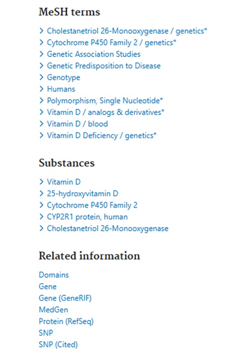Image resolution: width=232 pixels, height=364 pixels.
Task: Open the 25-hydroxyvitamin D substance entry
Action: point(83,193)
